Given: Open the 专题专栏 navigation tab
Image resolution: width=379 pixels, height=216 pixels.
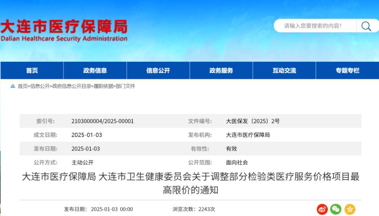Looking at the screenshot, I should [x=347, y=70].
